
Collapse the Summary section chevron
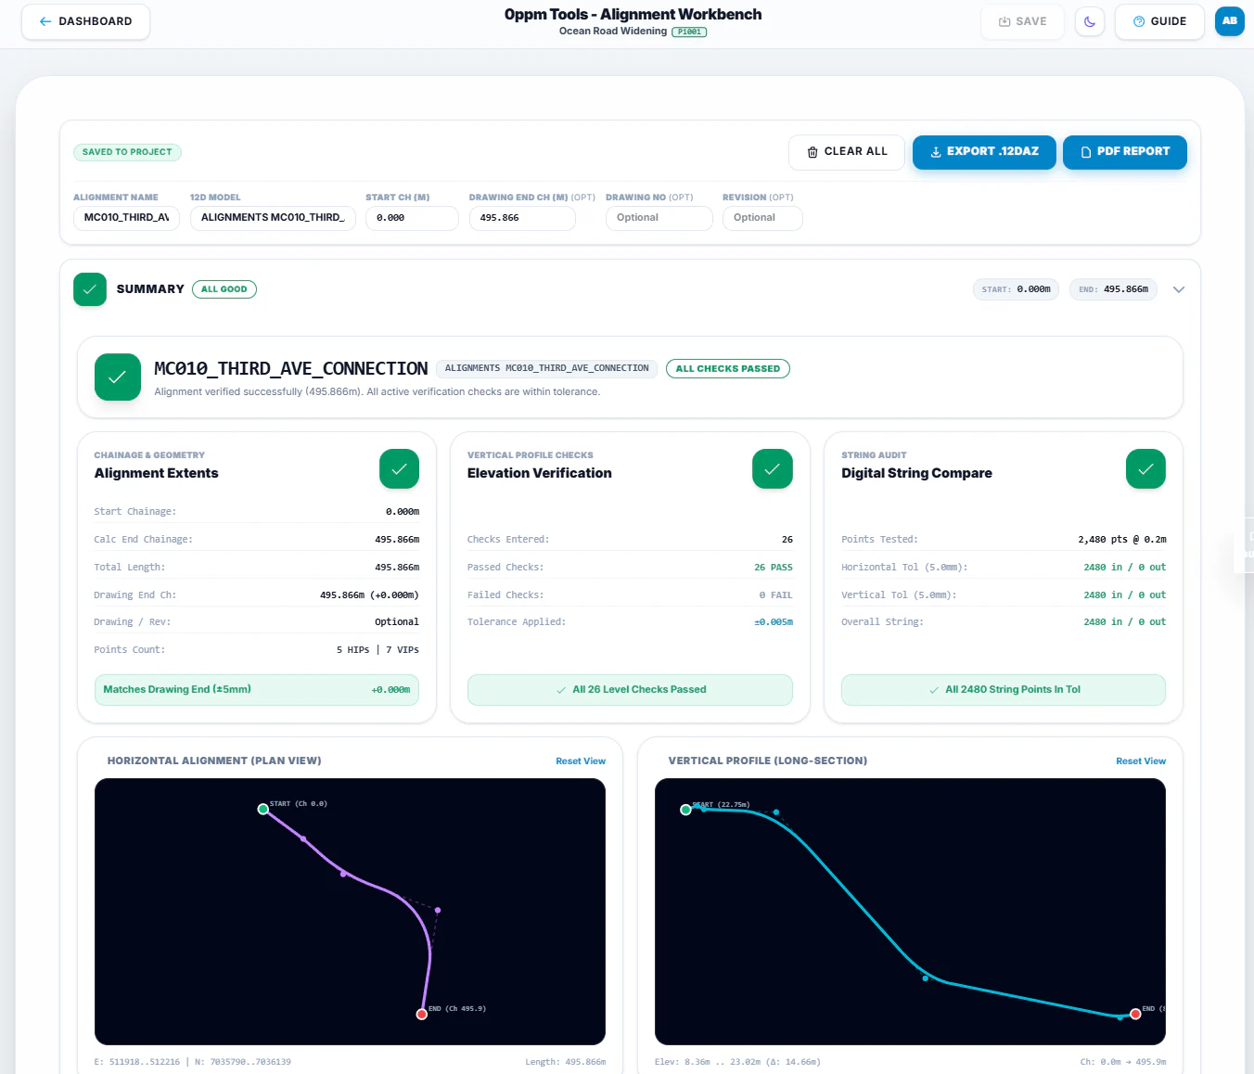(x=1179, y=289)
